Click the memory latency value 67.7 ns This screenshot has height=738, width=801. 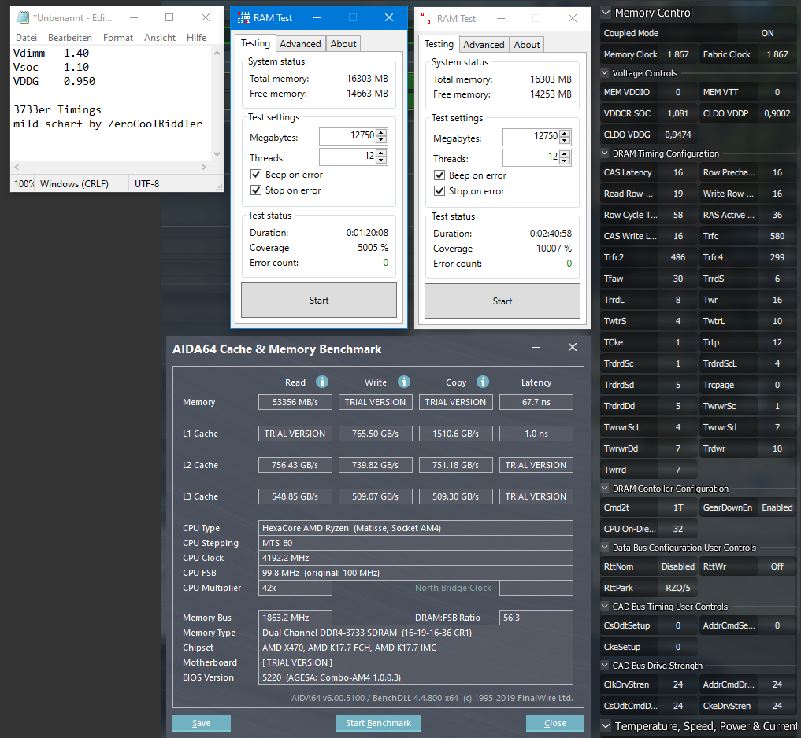536,402
